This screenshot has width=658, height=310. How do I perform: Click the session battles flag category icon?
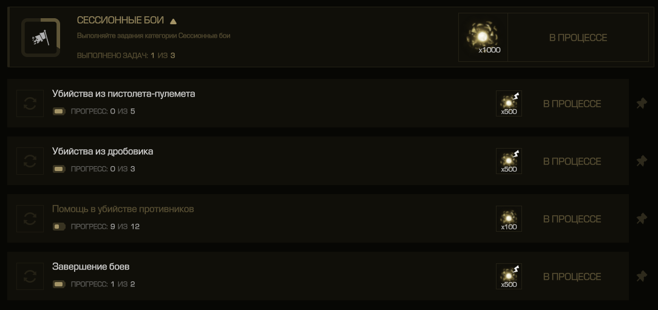pyautogui.click(x=40, y=38)
